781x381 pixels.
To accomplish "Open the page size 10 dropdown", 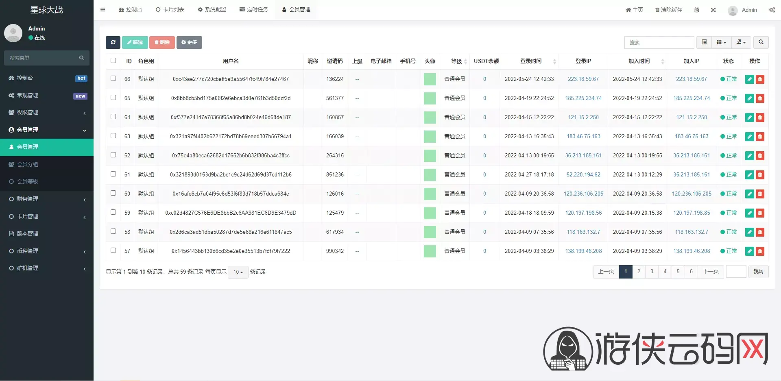I will [238, 272].
